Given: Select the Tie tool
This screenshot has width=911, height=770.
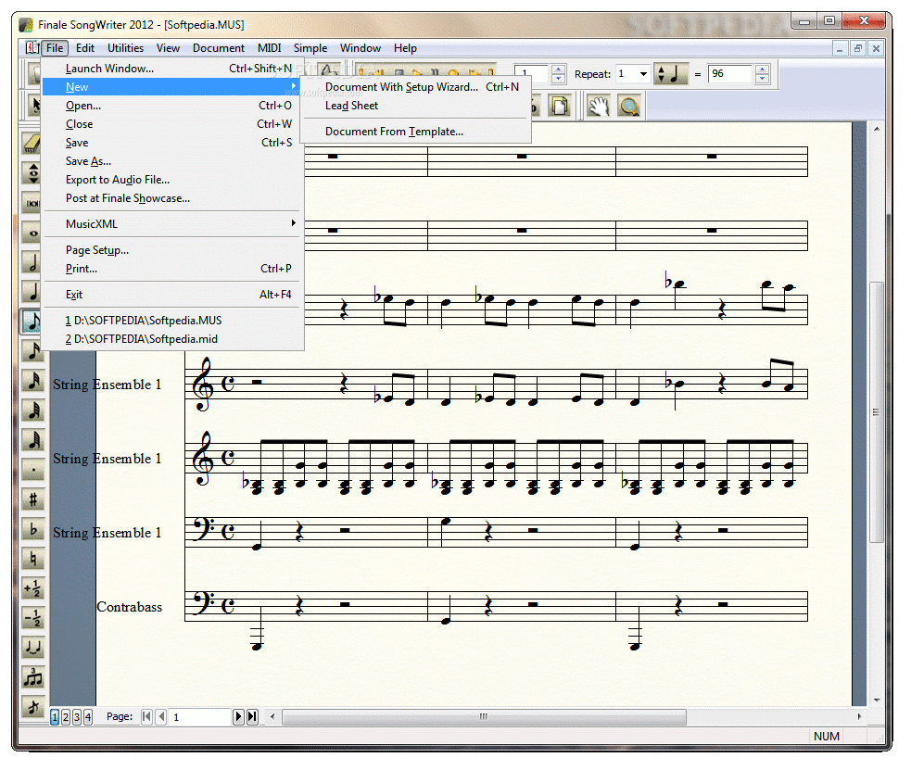Looking at the screenshot, I should (32, 647).
